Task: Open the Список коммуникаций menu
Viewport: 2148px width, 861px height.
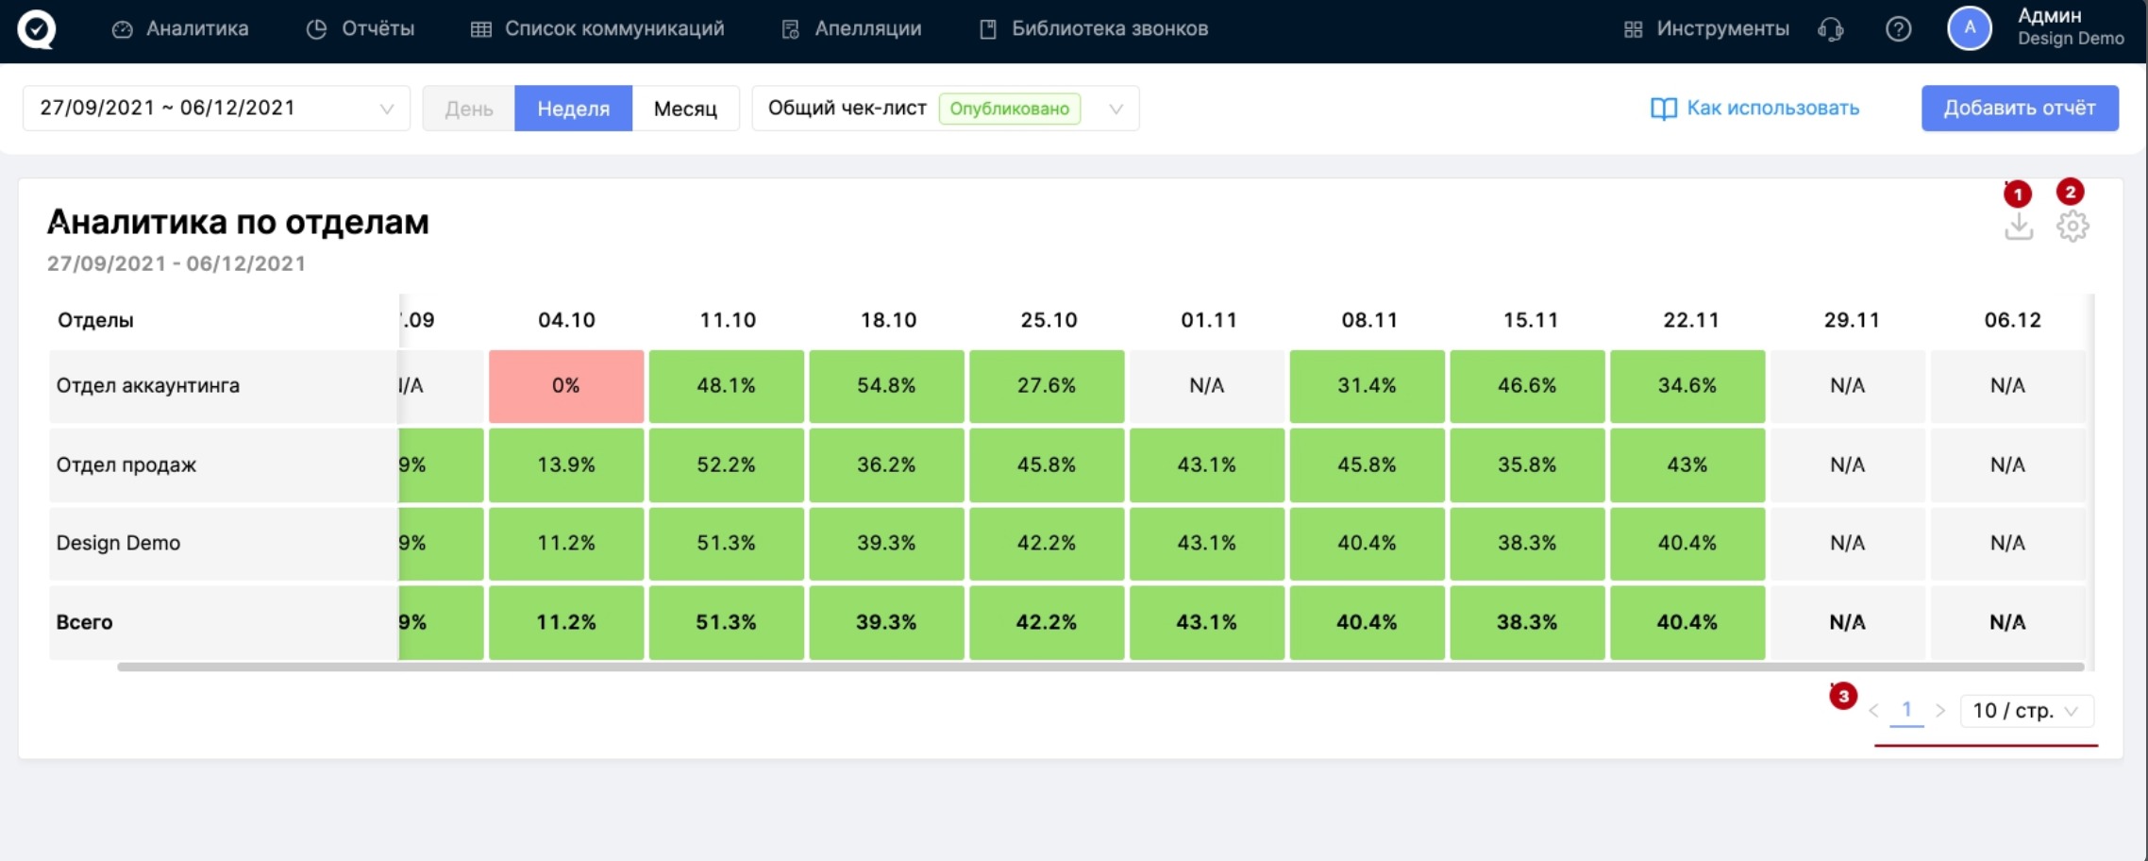Action: point(597,29)
